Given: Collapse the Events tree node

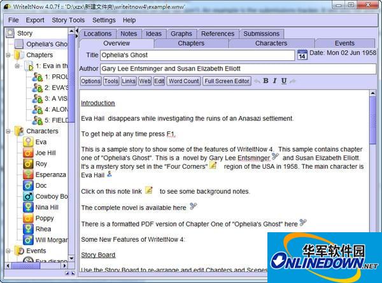Looking at the screenshot, I should pos(8,251).
